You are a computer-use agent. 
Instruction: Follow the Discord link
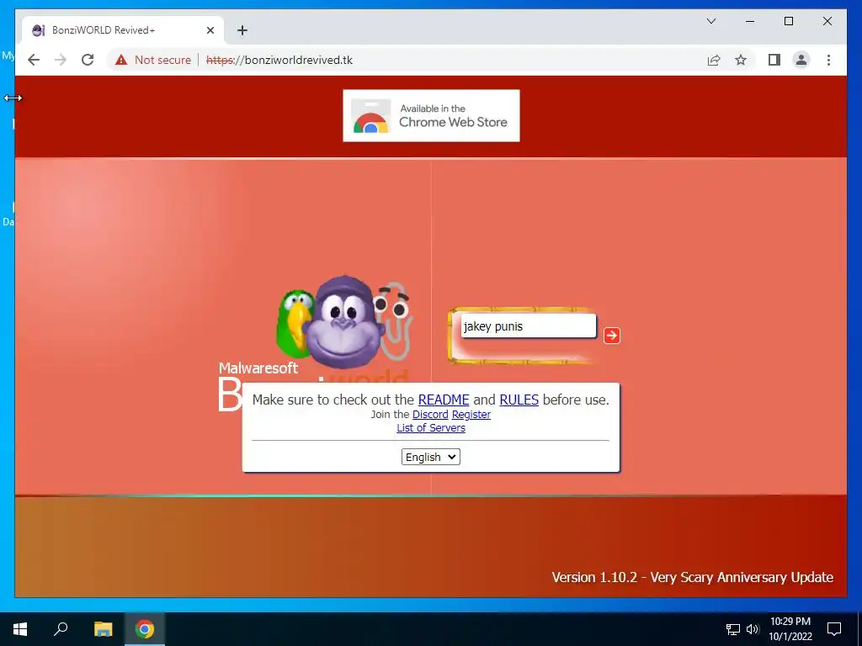[430, 415]
